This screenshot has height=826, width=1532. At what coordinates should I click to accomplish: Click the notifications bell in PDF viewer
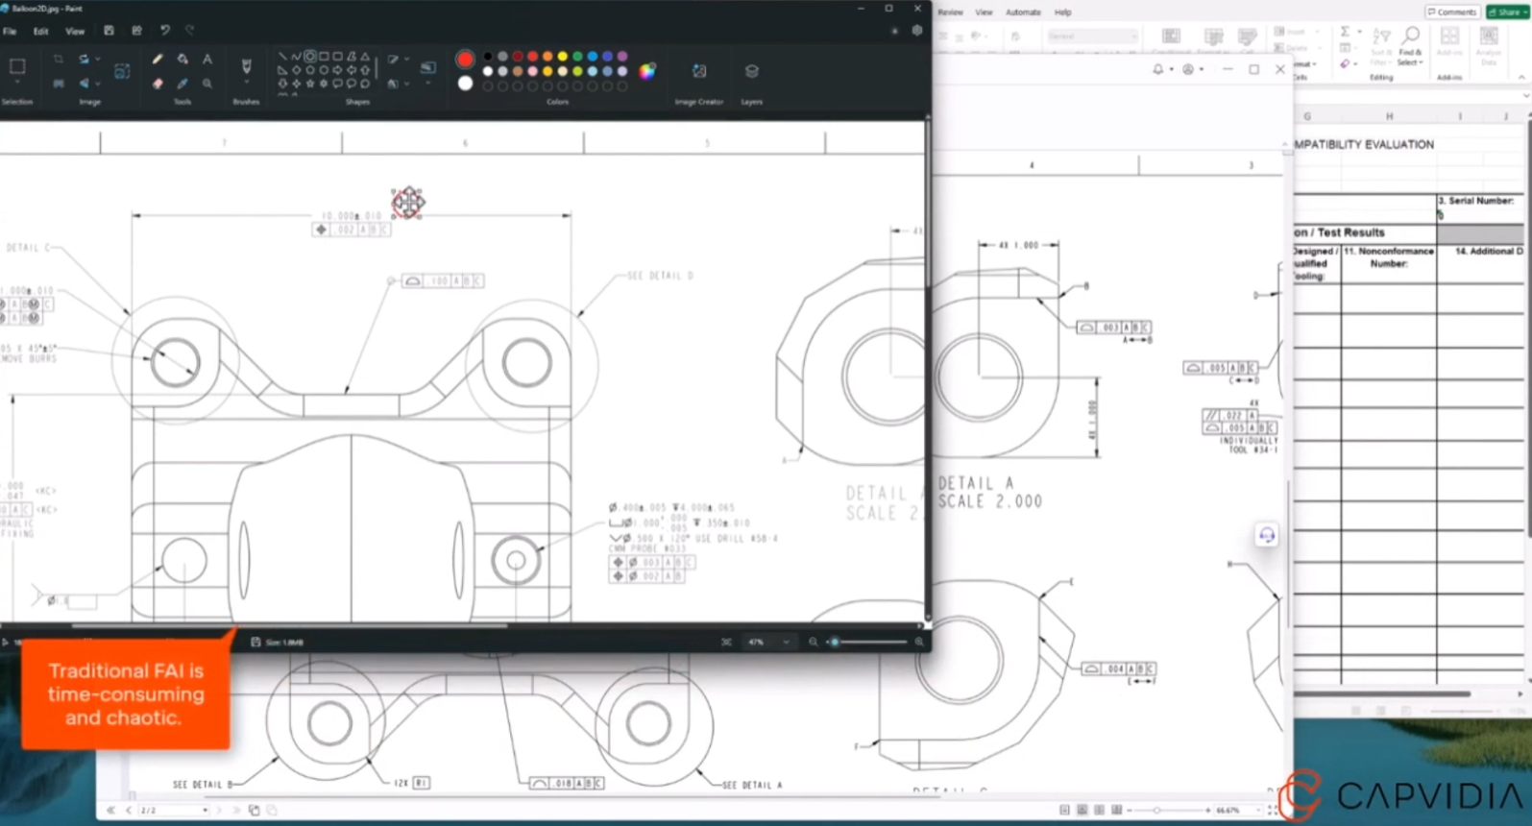1158,69
